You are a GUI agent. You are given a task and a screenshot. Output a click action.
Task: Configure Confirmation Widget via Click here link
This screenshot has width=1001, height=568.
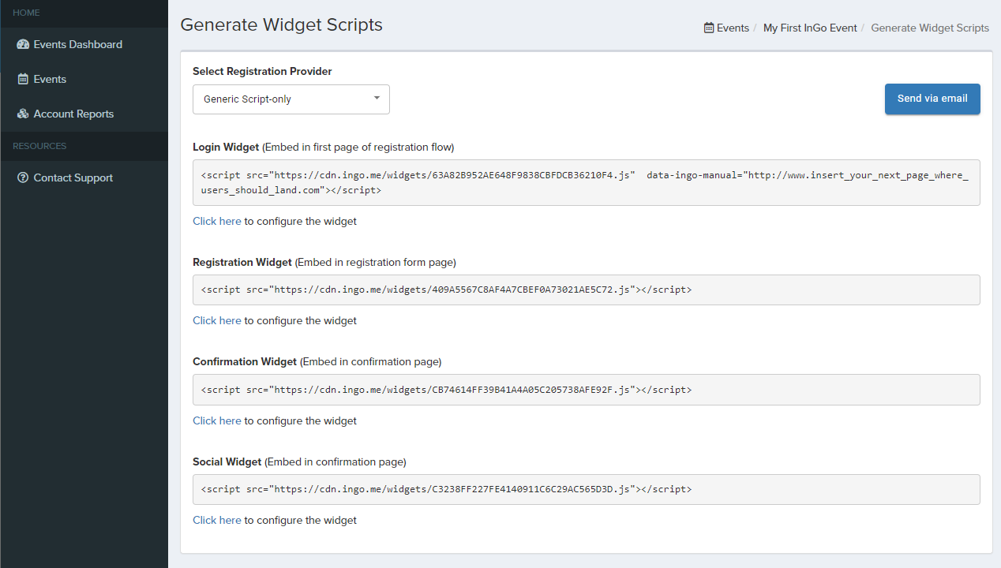coord(216,420)
